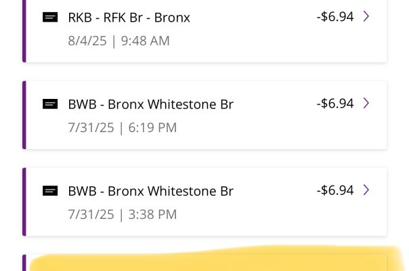
Task: Expand the RKB - RFK Br transaction chevron
Action: coord(366,16)
